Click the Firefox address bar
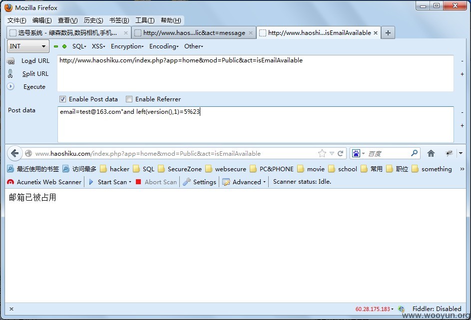The height and width of the screenshot is (320, 471). tap(176, 153)
